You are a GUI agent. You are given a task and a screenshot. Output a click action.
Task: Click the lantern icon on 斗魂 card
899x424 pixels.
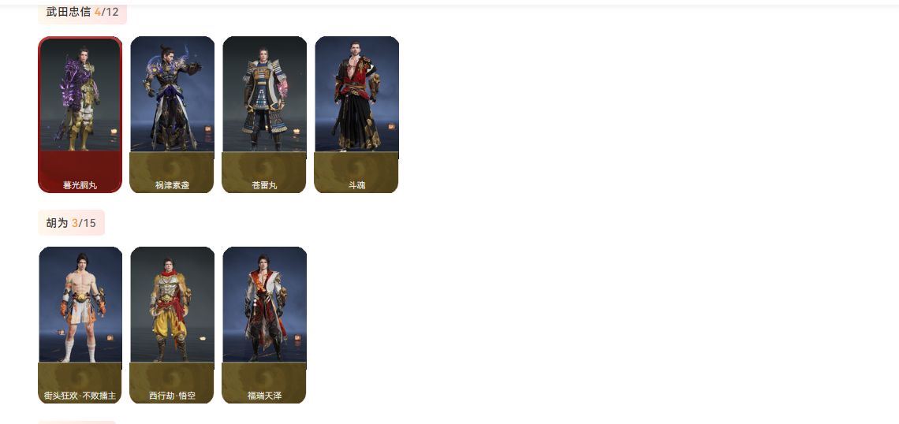point(392,127)
